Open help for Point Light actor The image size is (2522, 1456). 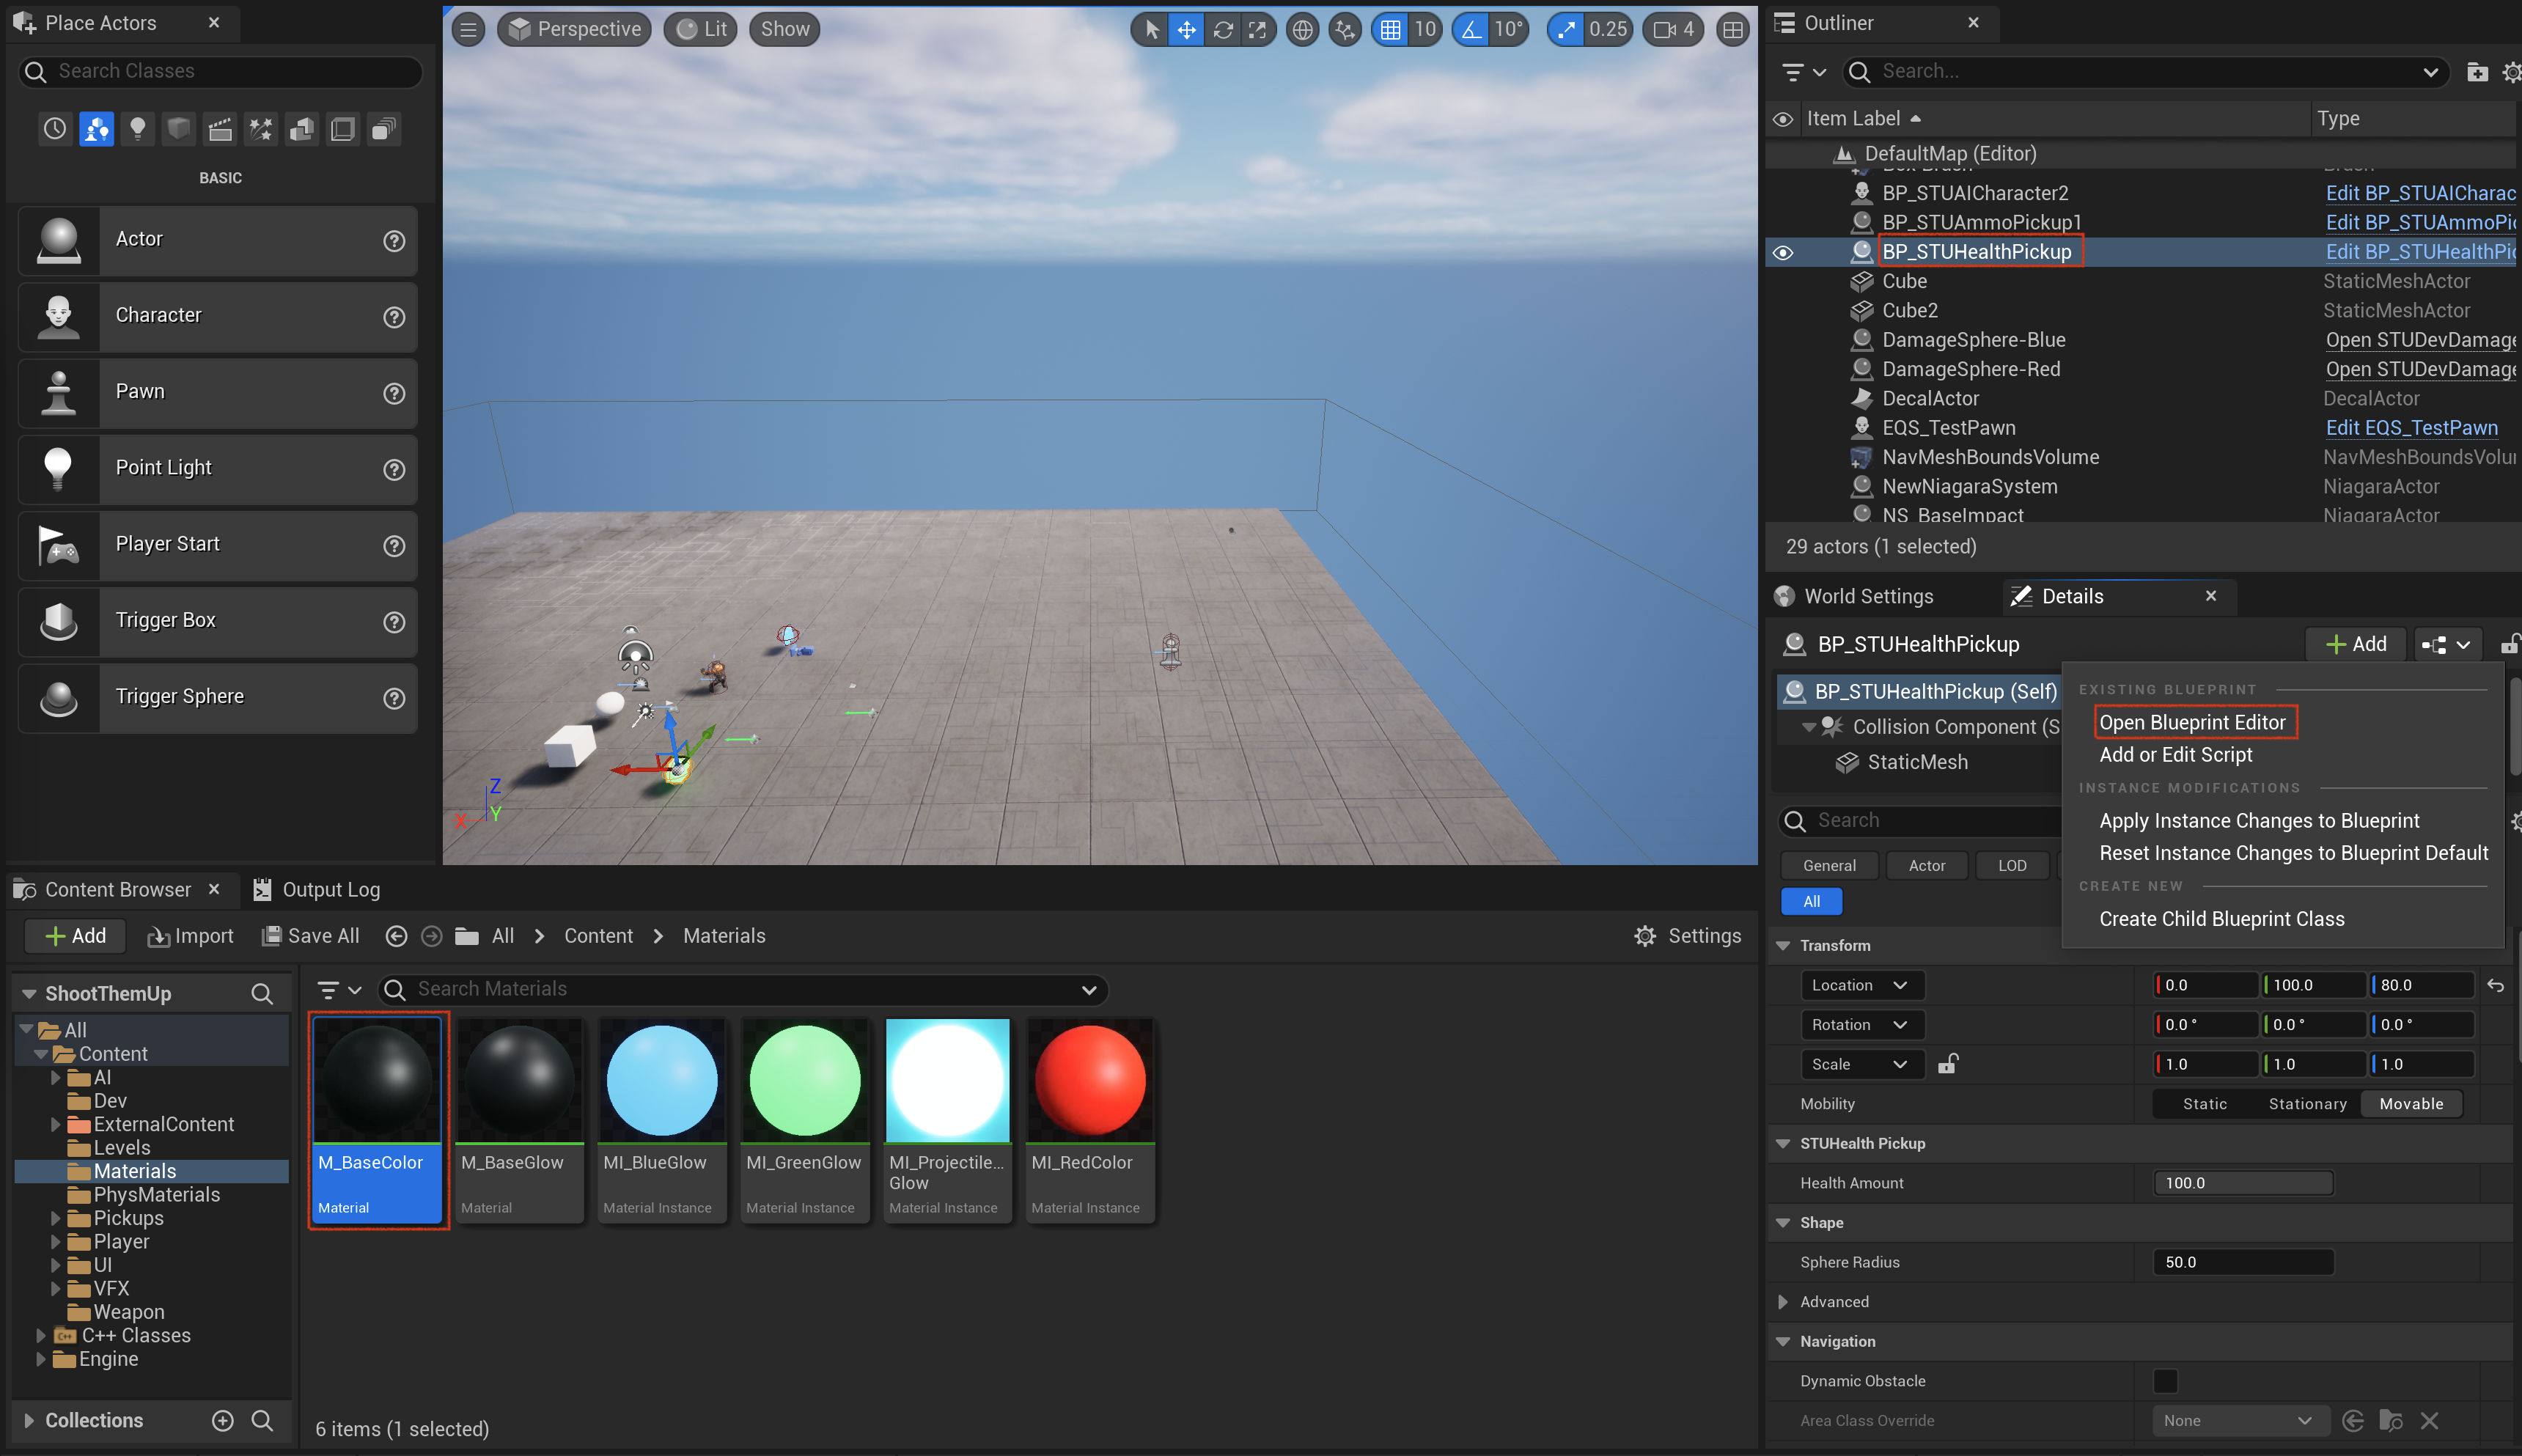pos(394,469)
